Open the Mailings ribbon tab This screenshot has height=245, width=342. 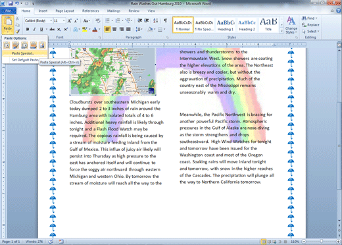pyautogui.click(x=114, y=11)
